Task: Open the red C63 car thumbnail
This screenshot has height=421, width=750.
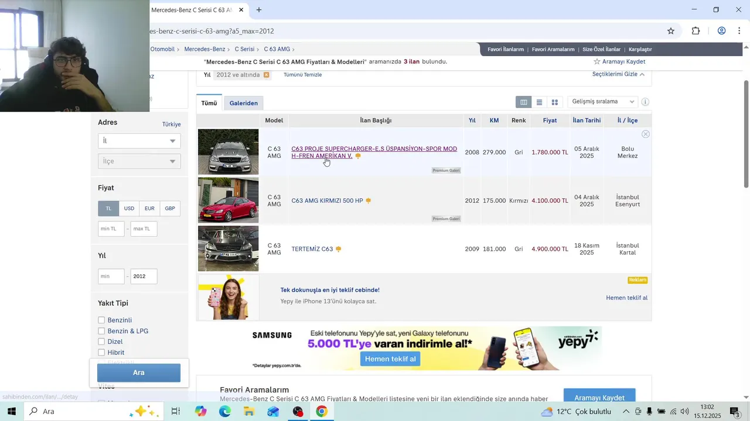Action: 229,201
